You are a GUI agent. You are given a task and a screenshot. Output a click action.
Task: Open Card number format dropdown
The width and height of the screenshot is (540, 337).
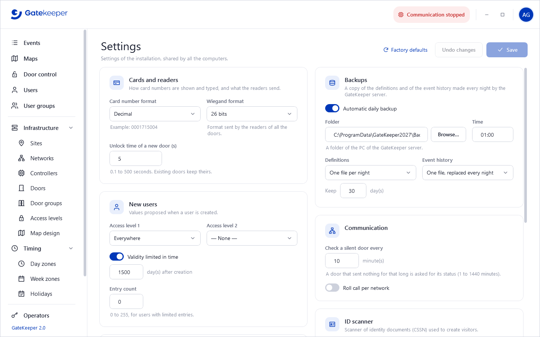(x=155, y=114)
